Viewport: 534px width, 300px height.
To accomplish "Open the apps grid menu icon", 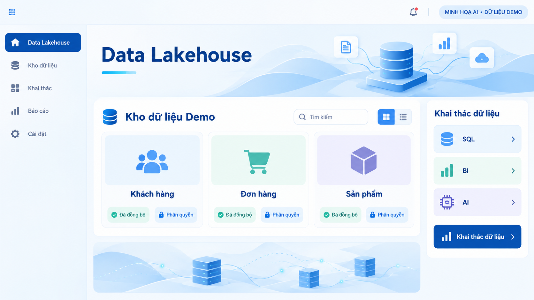I will click(12, 12).
